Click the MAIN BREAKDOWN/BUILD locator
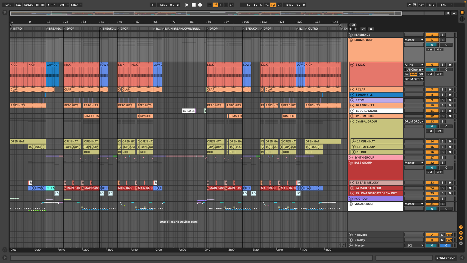 183,29
